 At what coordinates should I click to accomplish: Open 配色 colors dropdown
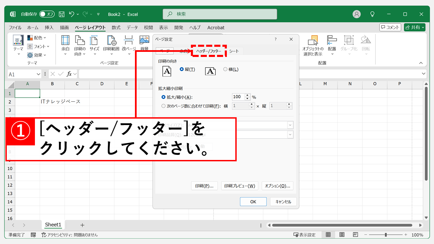(x=37, y=38)
